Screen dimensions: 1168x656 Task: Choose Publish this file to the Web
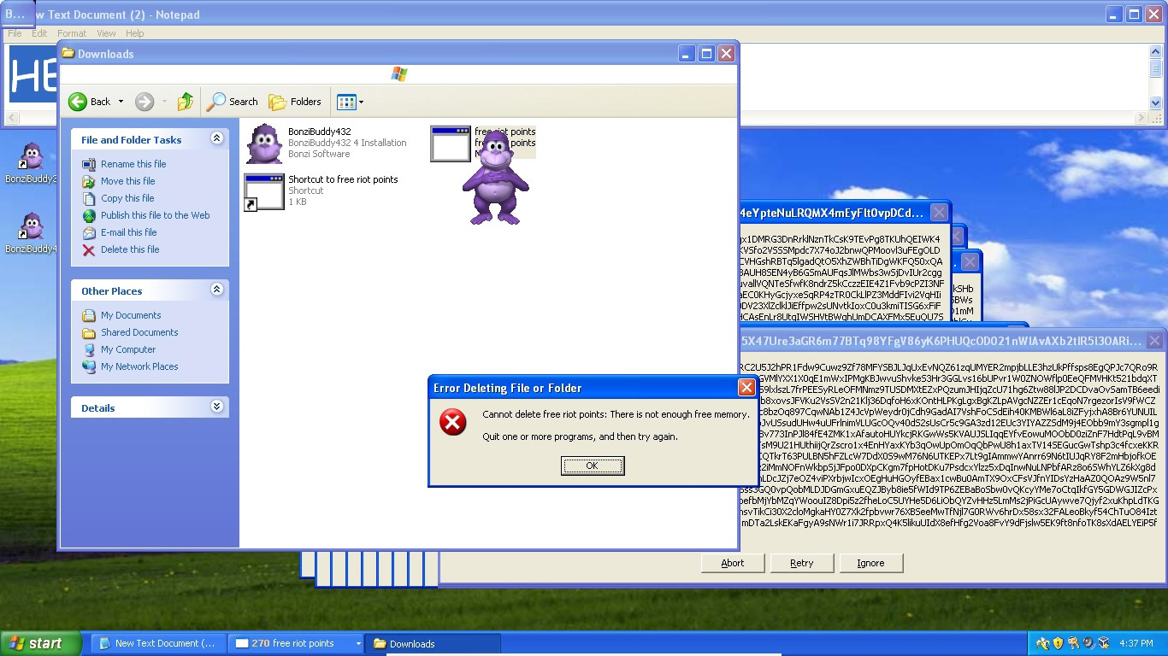155,215
